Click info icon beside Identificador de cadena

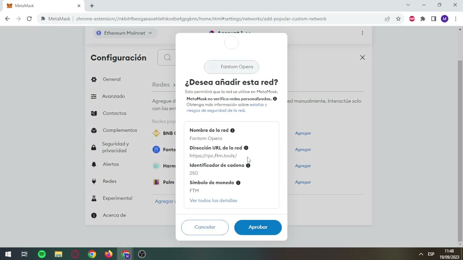(248, 165)
